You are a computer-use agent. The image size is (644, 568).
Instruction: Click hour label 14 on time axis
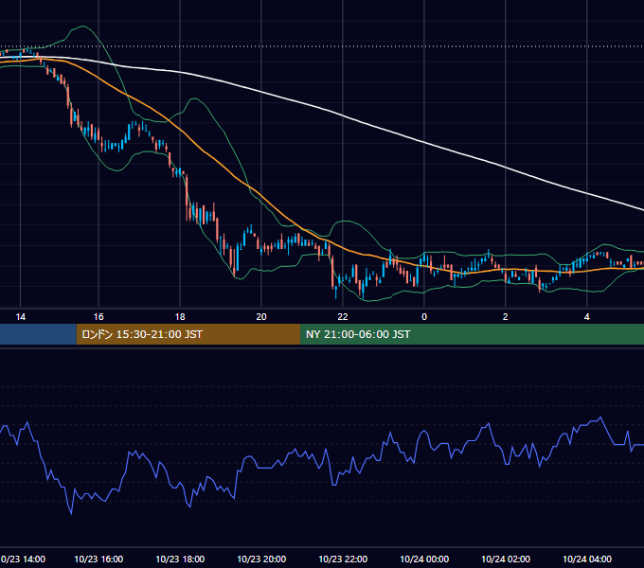pos(21,317)
